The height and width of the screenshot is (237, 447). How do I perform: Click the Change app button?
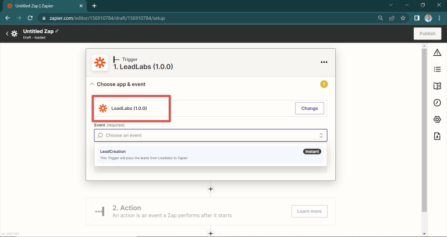coord(309,109)
